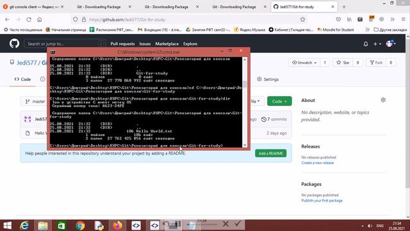Image resolution: width=410 pixels, height=231 pixels.
Task: Open Issues in GitHub header
Action: pyautogui.click(x=145, y=44)
